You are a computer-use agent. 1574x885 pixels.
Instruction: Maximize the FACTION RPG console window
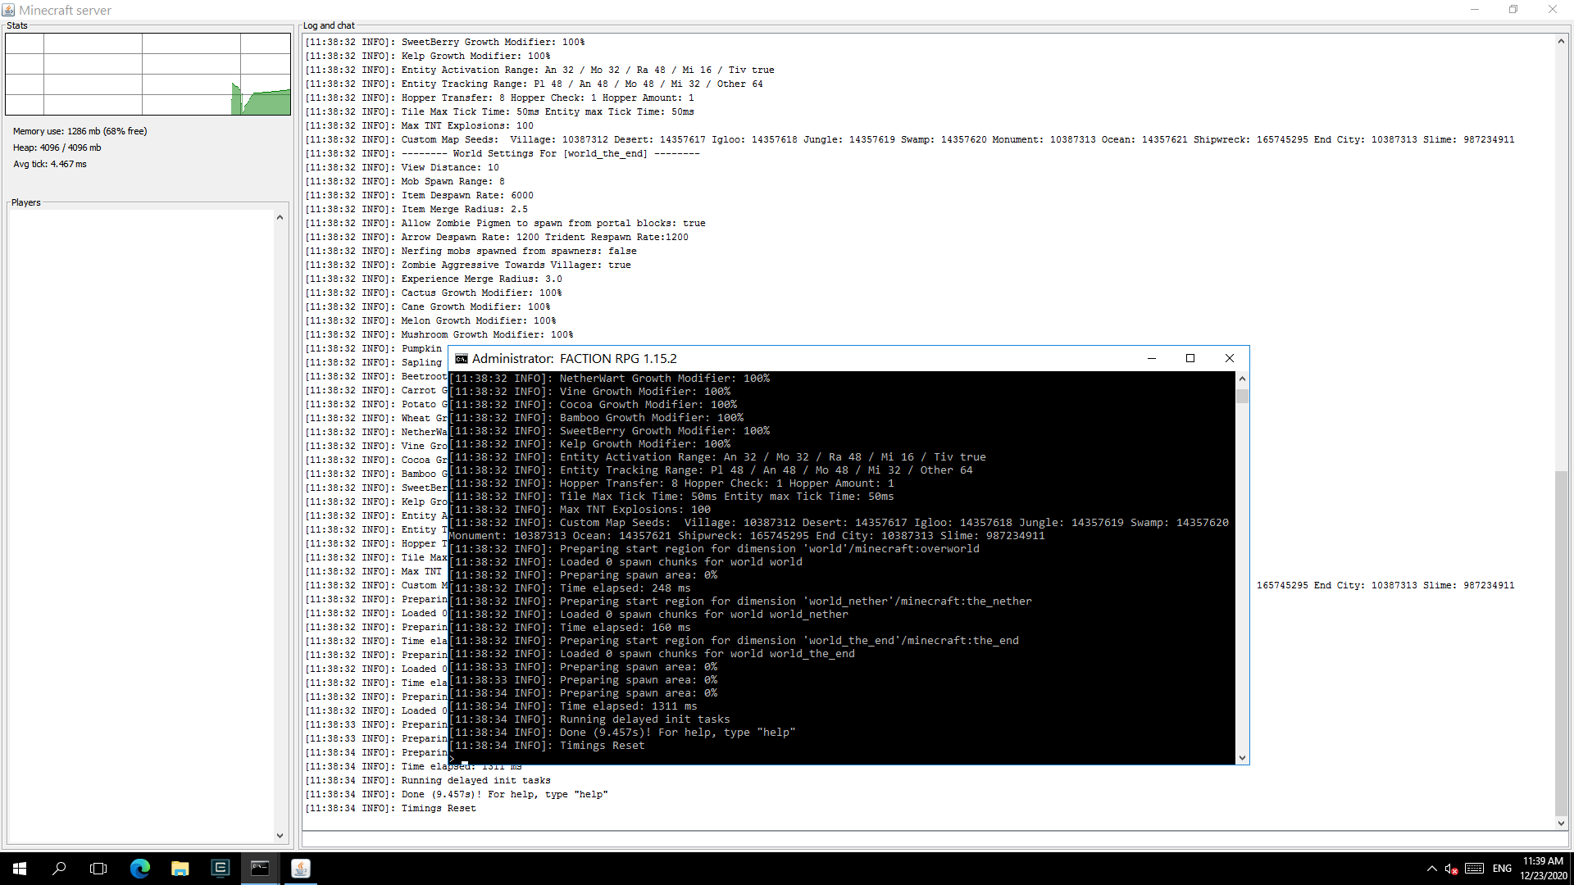1190,358
